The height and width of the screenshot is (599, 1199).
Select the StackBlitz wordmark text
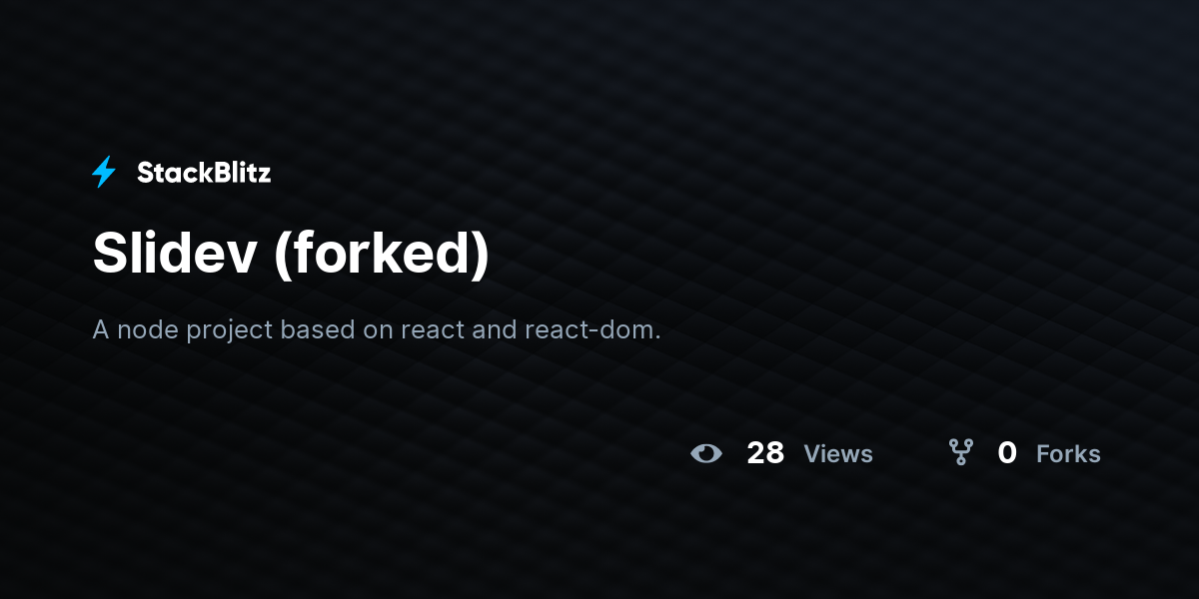coord(204,173)
